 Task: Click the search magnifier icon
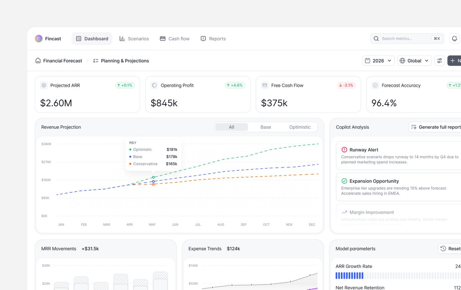[376, 38]
